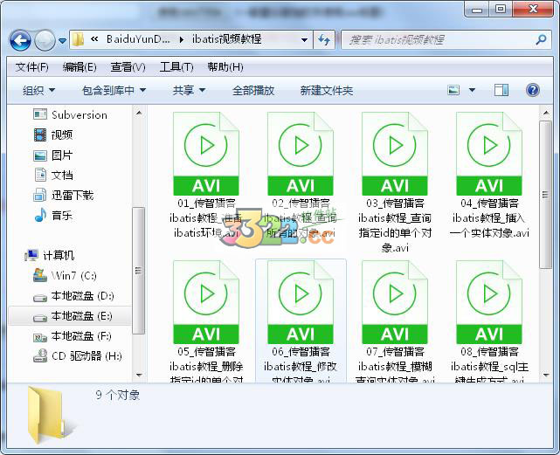
Task: Open Win7 (C:) drive
Action: pyautogui.click(x=65, y=275)
